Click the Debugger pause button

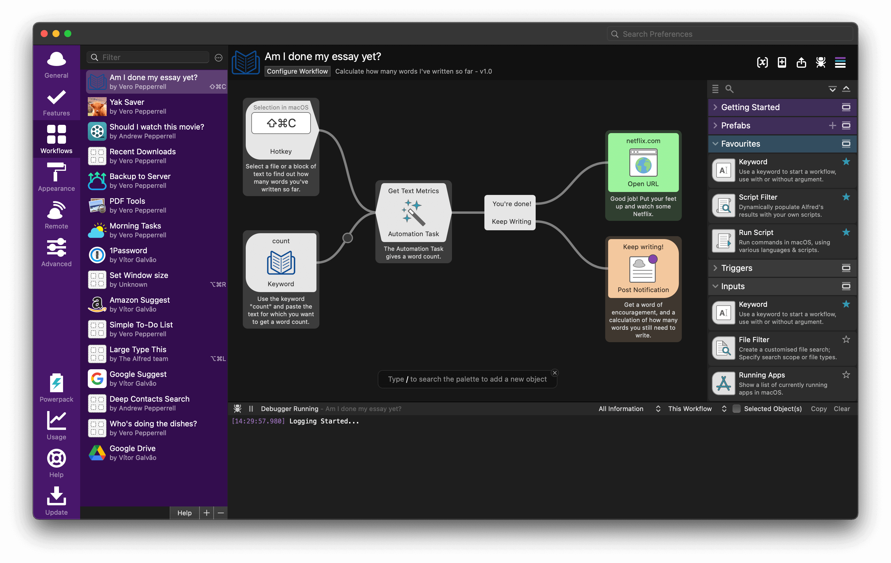253,408
